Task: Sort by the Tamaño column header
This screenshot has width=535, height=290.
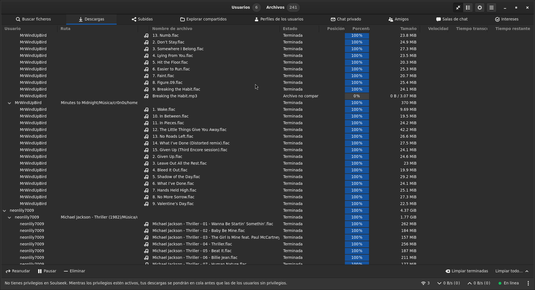Action: pos(395,29)
